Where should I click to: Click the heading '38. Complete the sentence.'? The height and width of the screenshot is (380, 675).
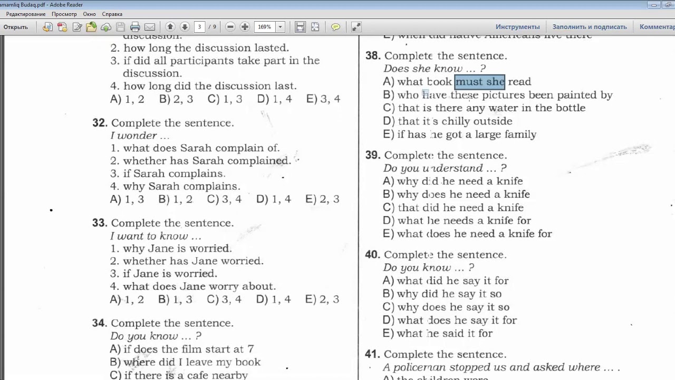tap(436, 56)
